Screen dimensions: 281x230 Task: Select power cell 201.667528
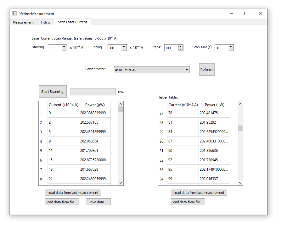(95, 169)
